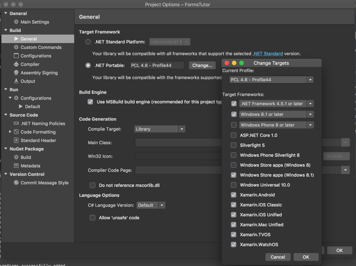Click the Default run configuration arrow icon
The width and height of the screenshot is (356, 266).
point(20,106)
